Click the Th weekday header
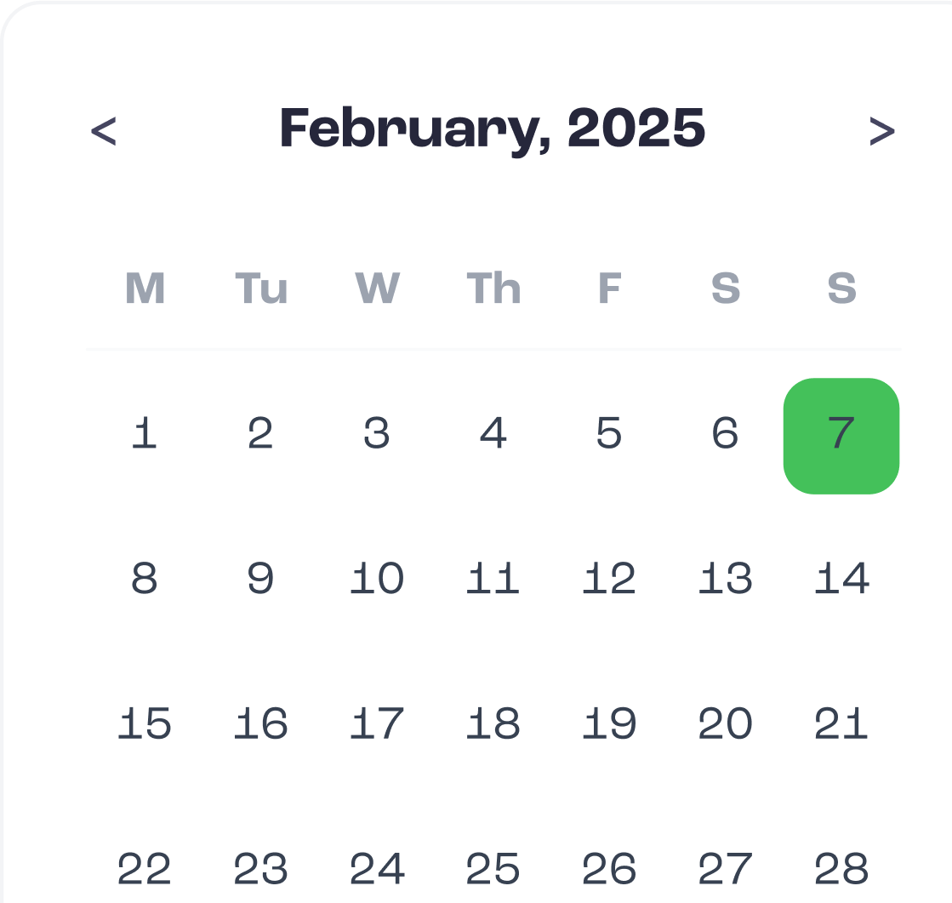This screenshot has height=903, width=952. tap(493, 288)
